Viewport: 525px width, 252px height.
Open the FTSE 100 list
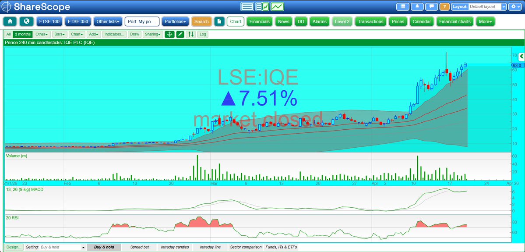coord(49,21)
